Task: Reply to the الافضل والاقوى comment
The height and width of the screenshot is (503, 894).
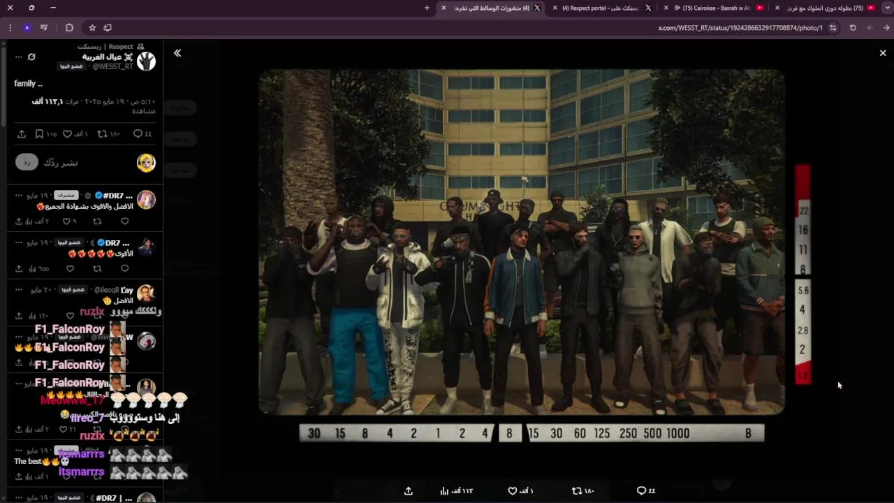Action: (x=125, y=221)
